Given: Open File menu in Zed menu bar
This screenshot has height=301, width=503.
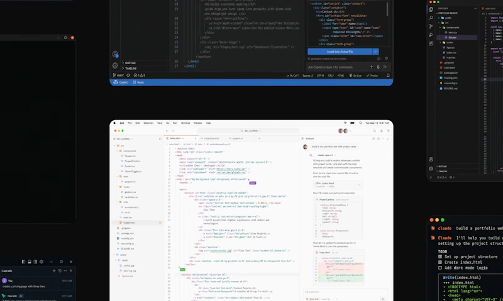Looking at the screenshot, I should coord(130,123).
